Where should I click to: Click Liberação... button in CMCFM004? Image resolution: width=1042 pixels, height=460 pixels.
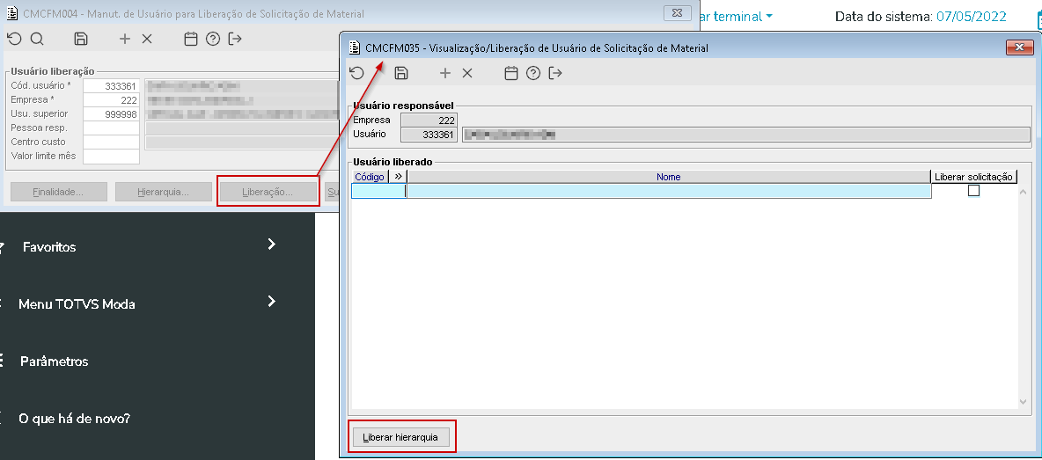pos(268,192)
